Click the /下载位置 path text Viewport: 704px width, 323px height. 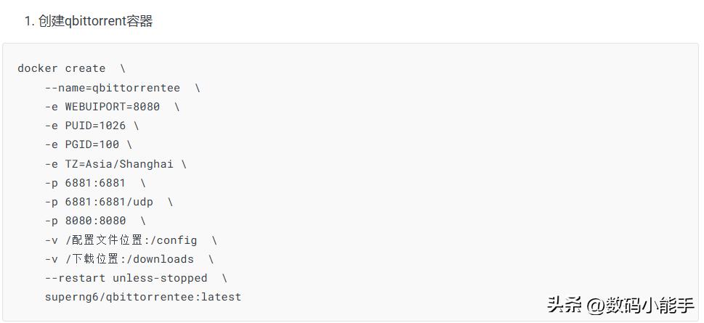click(x=92, y=259)
